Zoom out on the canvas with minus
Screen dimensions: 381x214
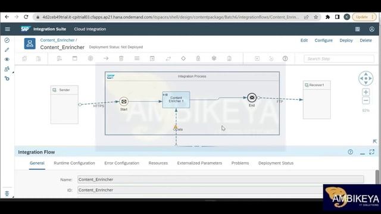coord(366,100)
